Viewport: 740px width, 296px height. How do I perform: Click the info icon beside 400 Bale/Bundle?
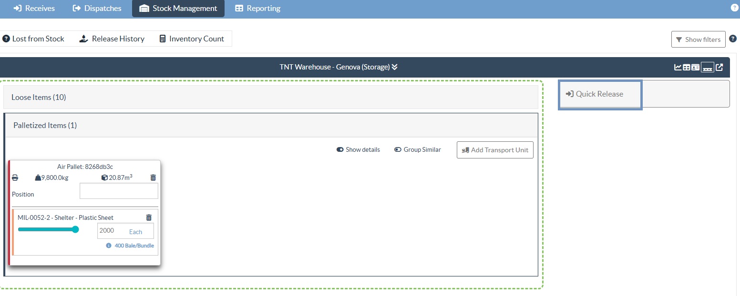pyautogui.click(x=109, y=246)
